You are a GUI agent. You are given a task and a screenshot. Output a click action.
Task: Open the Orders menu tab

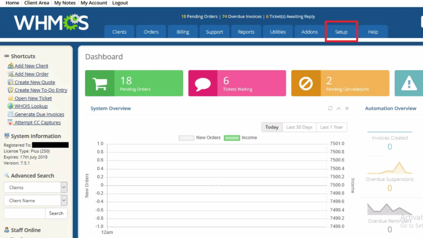[151, 32]
